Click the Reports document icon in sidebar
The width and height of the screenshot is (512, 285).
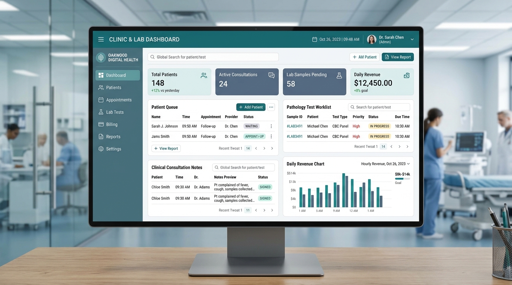click(x=101, y=137)
